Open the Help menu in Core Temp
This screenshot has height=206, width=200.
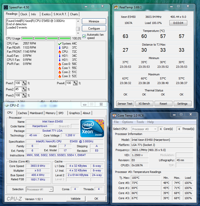(x=151, y=122)
